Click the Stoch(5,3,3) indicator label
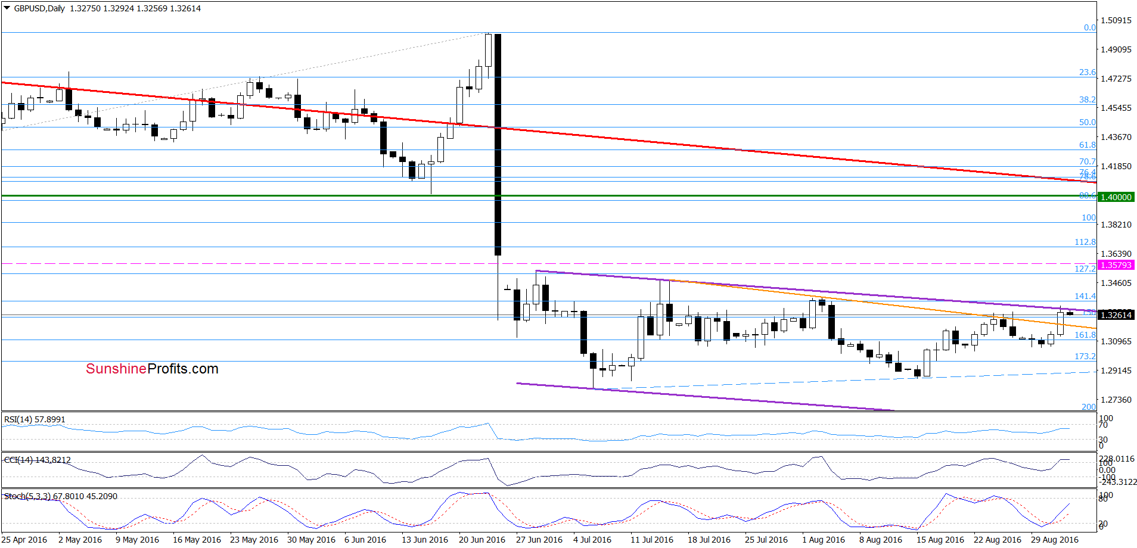The height and width of the screenshot is (548, 1137). coord(61,496)
